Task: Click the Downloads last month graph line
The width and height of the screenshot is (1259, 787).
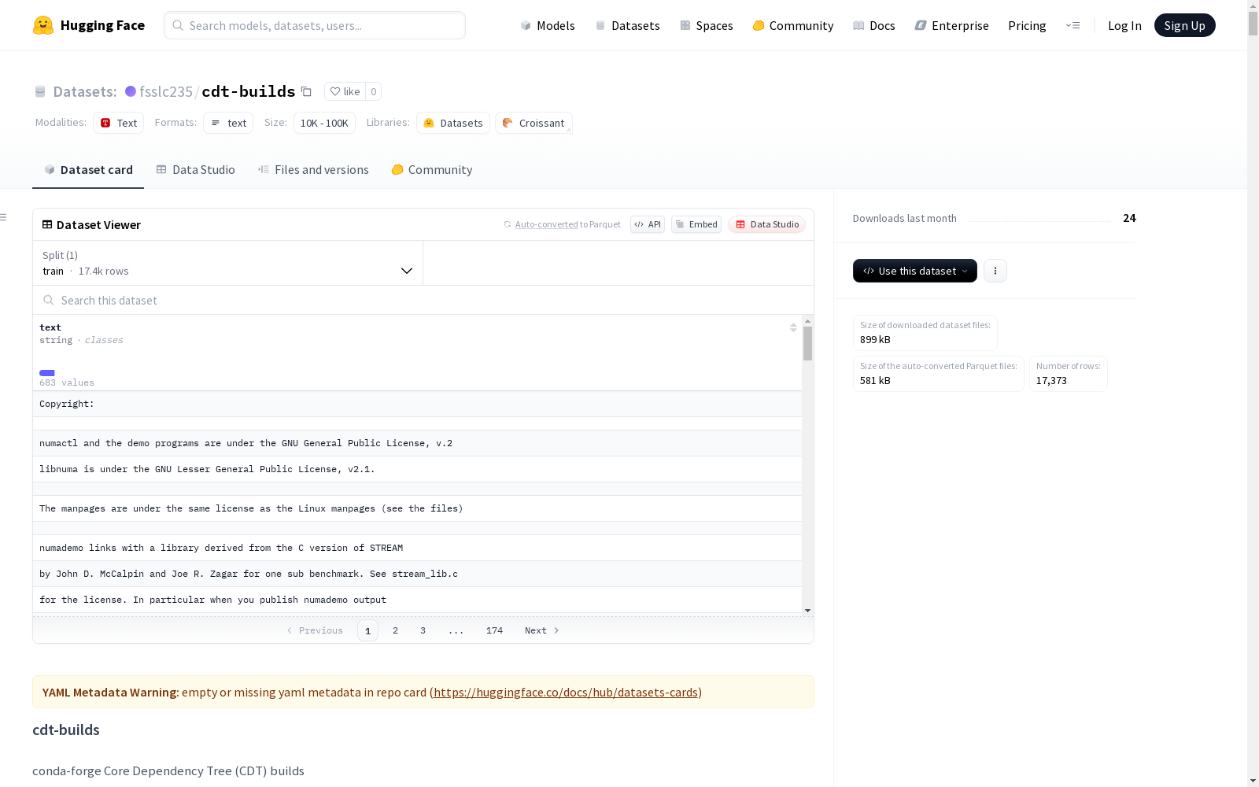Action: pos(1039,220)
